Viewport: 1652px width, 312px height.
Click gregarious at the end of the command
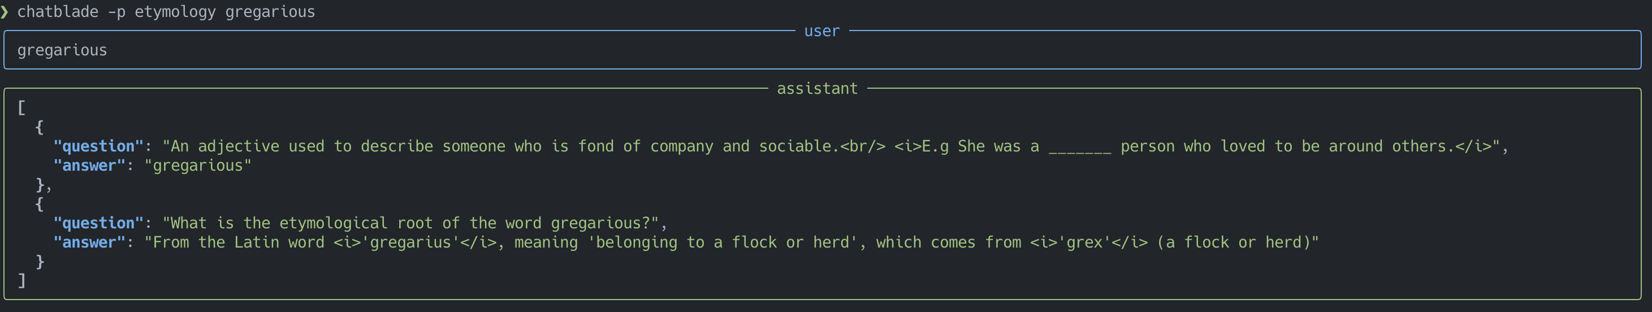click(x=270, y=12)
